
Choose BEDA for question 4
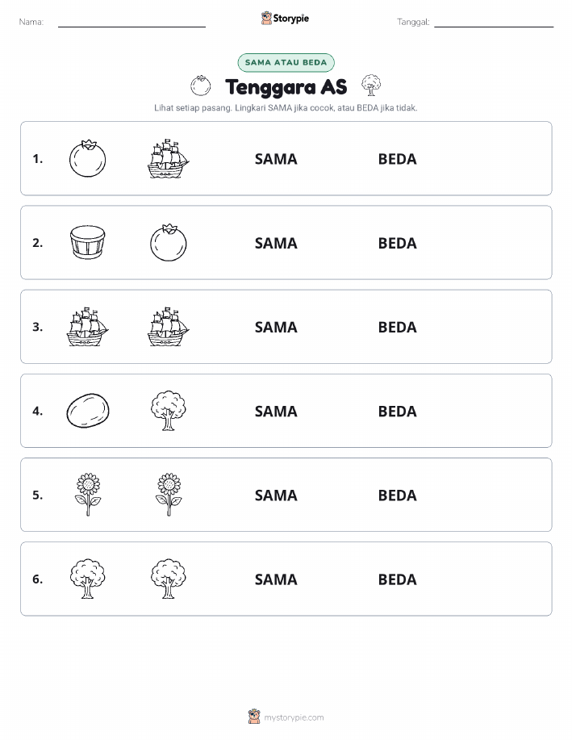(x=398, y=411)
